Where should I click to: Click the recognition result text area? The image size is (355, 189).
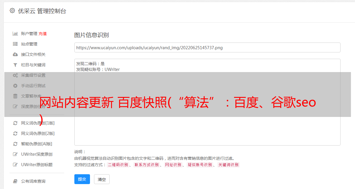click(207, 102)
